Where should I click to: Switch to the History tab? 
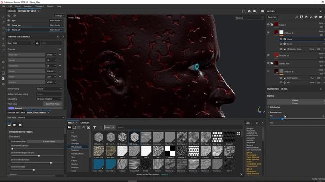12,11
